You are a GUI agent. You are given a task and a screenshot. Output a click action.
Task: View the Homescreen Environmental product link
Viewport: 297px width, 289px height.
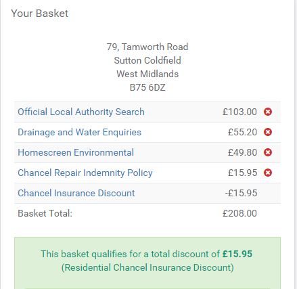(x=76, y=152)
